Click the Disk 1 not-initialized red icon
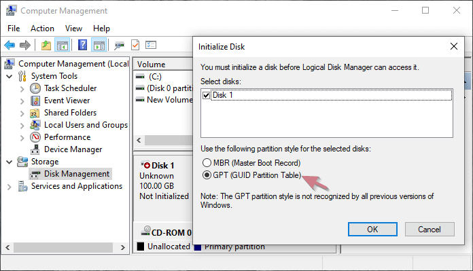 pos(145,165)
